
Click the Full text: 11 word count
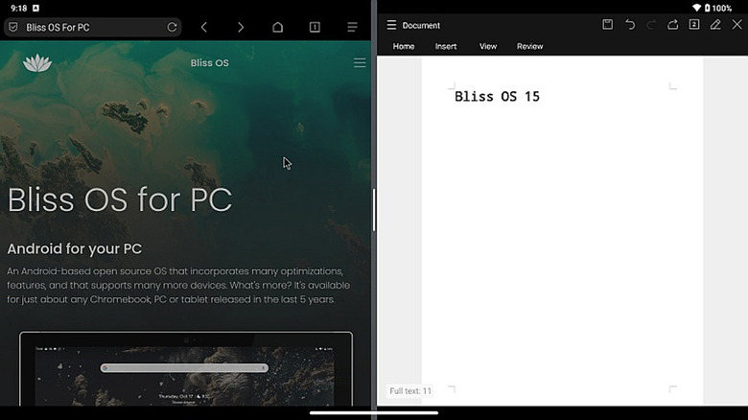tap(410, 391)
